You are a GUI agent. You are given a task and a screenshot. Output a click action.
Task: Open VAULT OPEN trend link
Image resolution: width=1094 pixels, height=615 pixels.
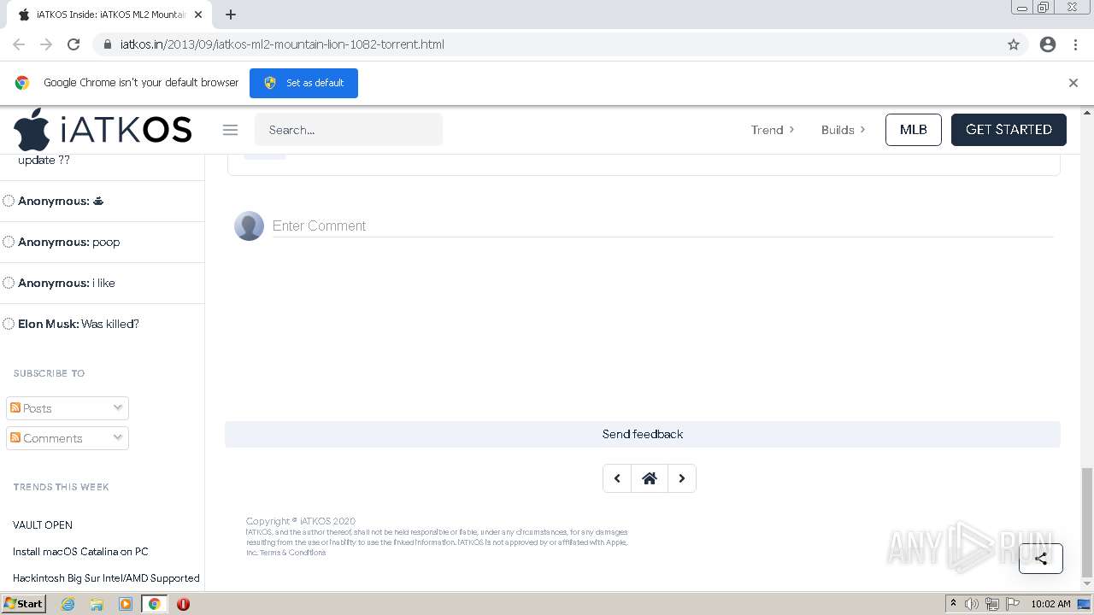pos(43,525)
